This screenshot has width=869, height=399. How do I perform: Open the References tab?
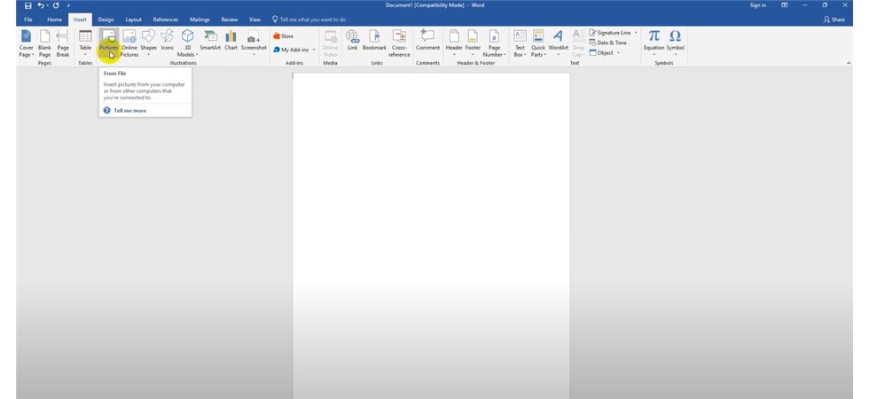tap(165, 19)
